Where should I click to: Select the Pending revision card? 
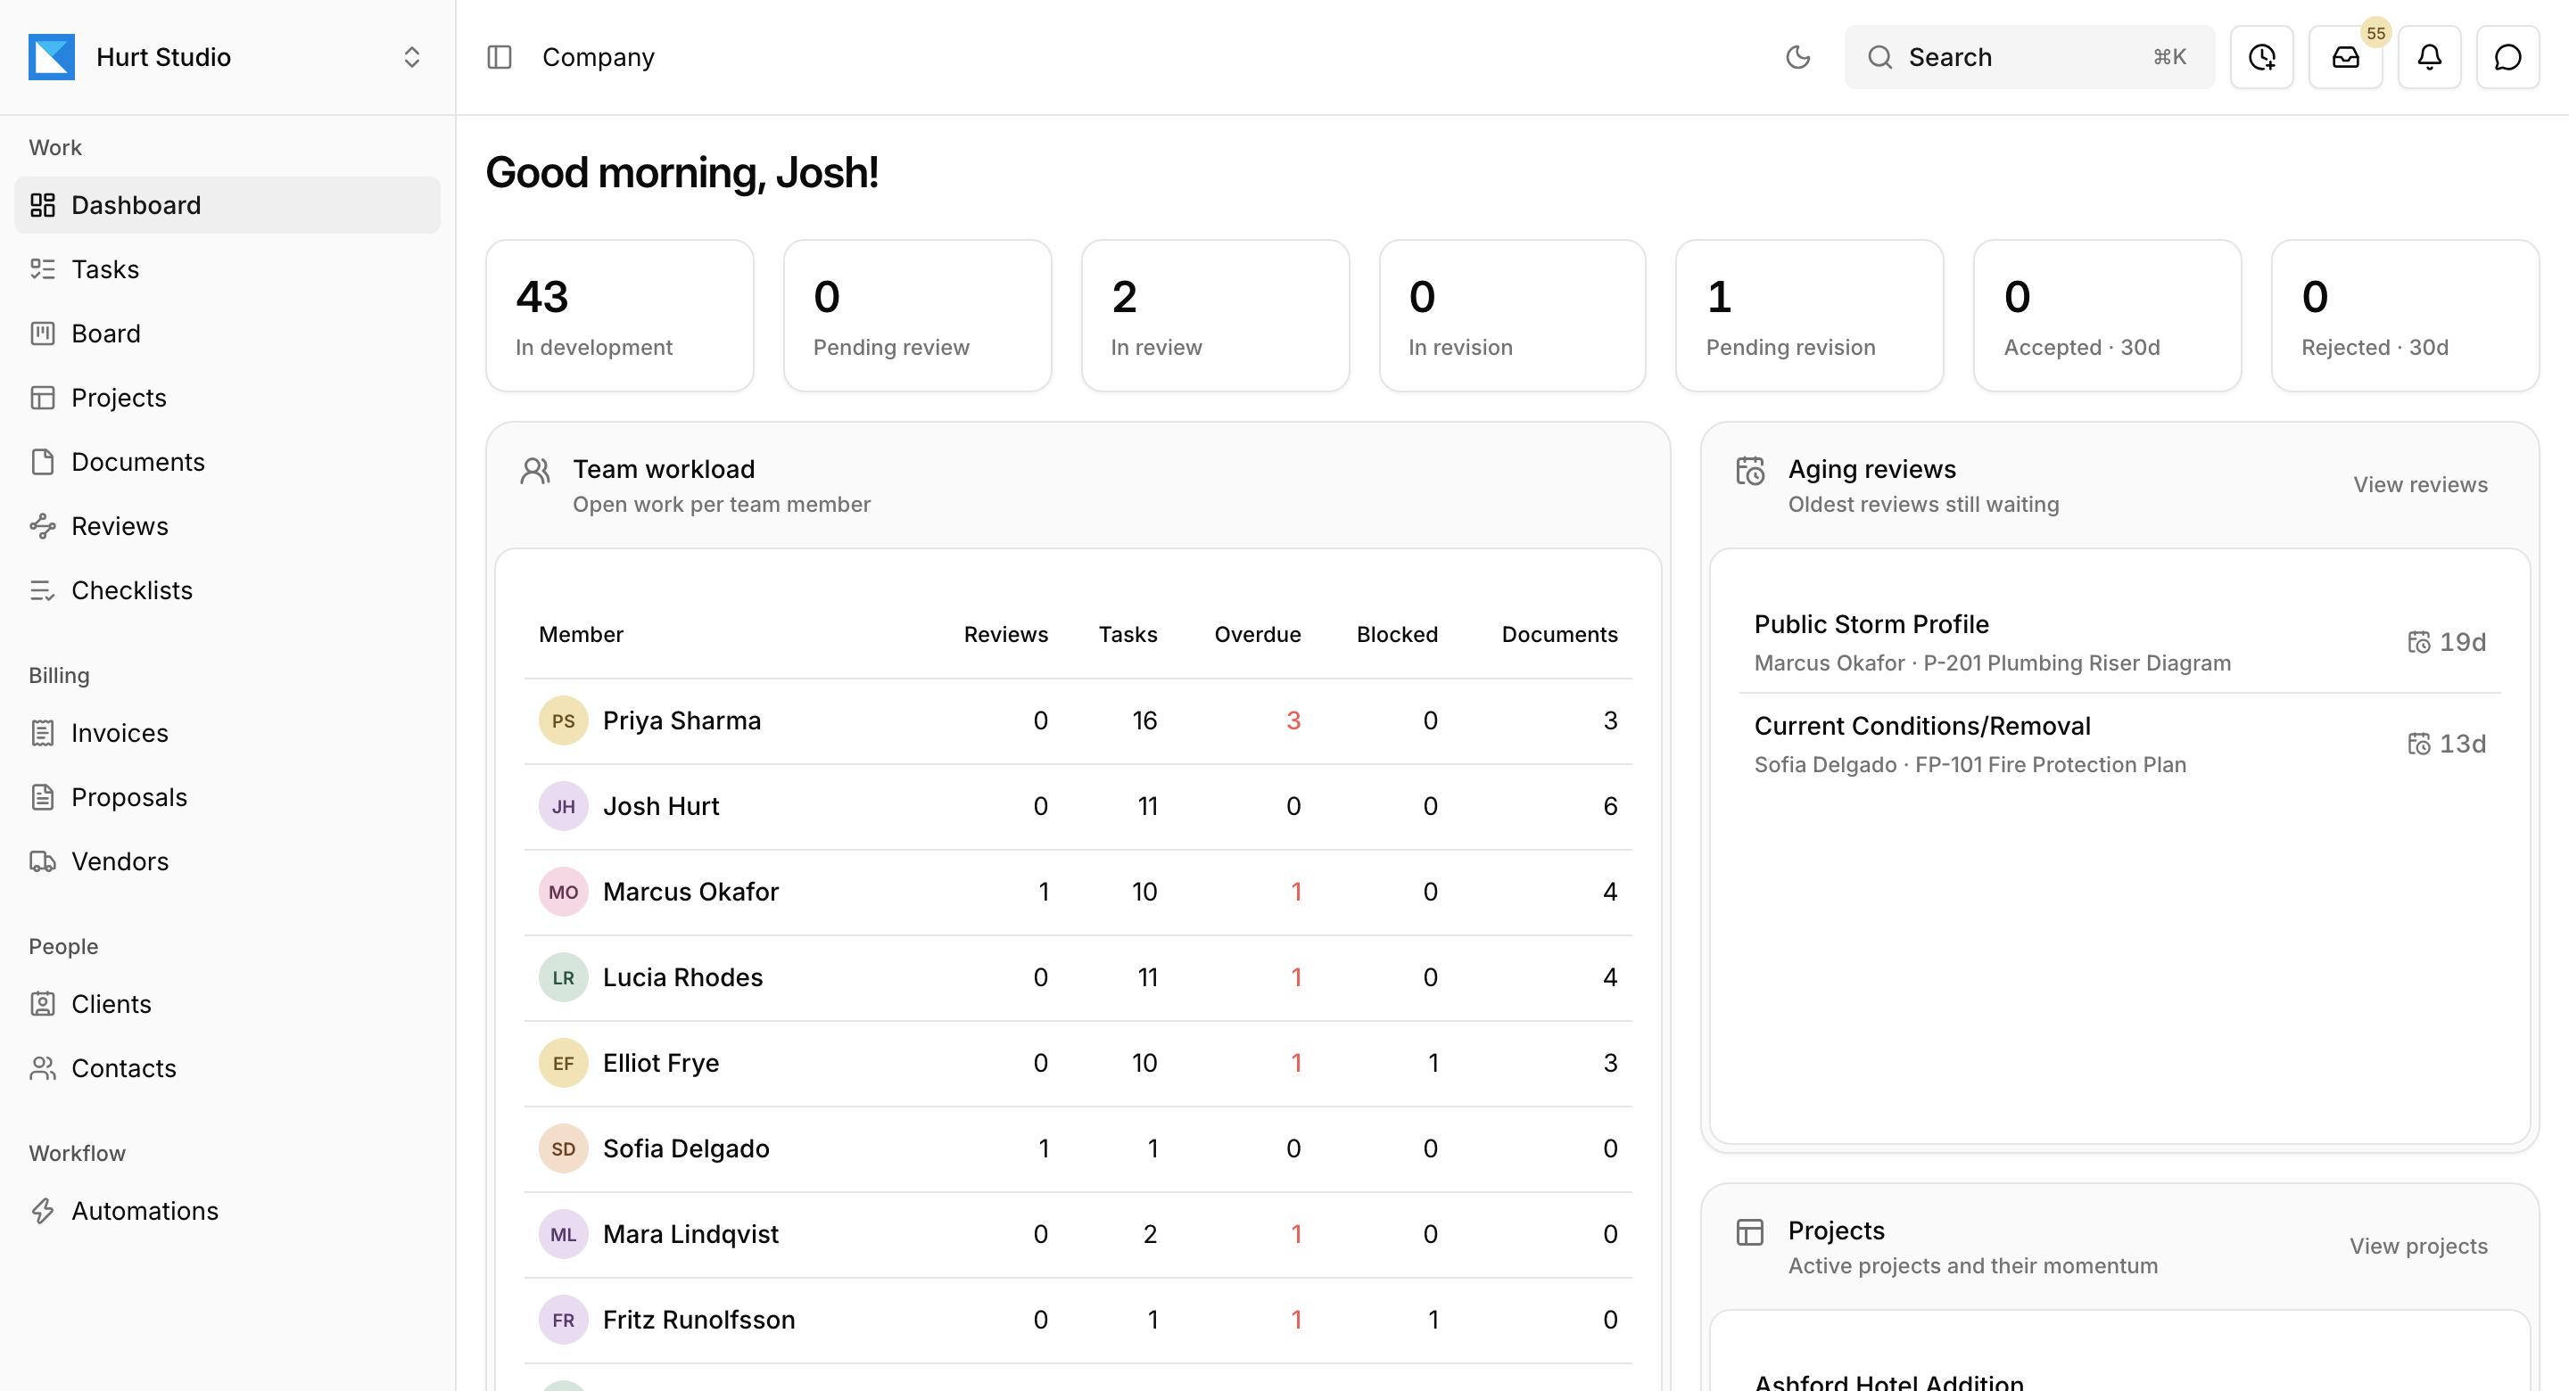tap(1809, 315)
